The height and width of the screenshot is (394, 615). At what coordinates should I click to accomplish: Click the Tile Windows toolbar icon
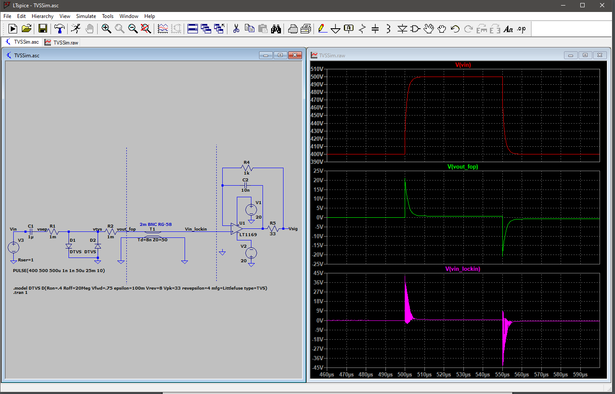(193, 29)
